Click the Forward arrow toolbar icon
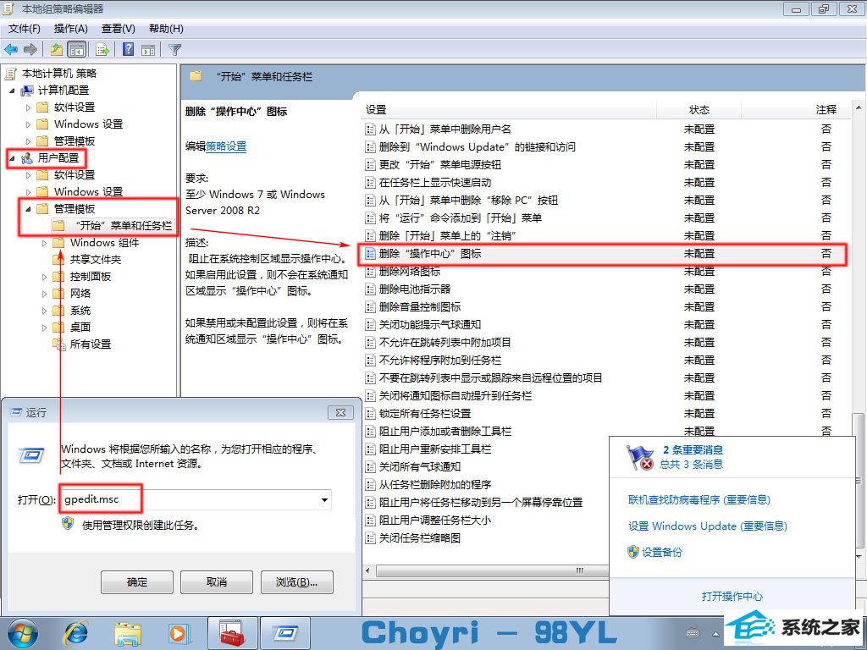This screenshot has height=650, width=867. 30,49
